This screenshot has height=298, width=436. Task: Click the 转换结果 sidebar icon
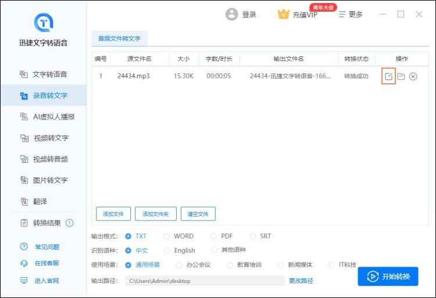tap(24, 223)
